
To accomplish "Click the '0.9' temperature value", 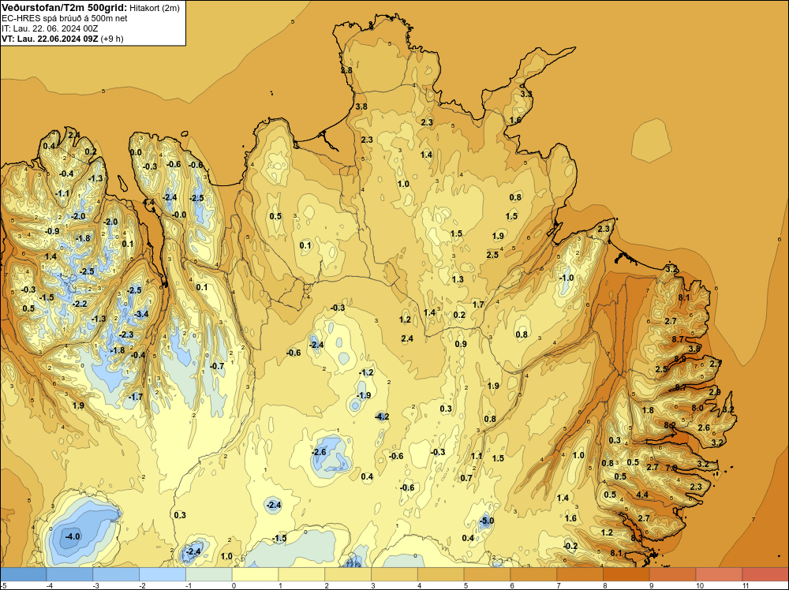I will pyautogui.click(x=461, y=344).
